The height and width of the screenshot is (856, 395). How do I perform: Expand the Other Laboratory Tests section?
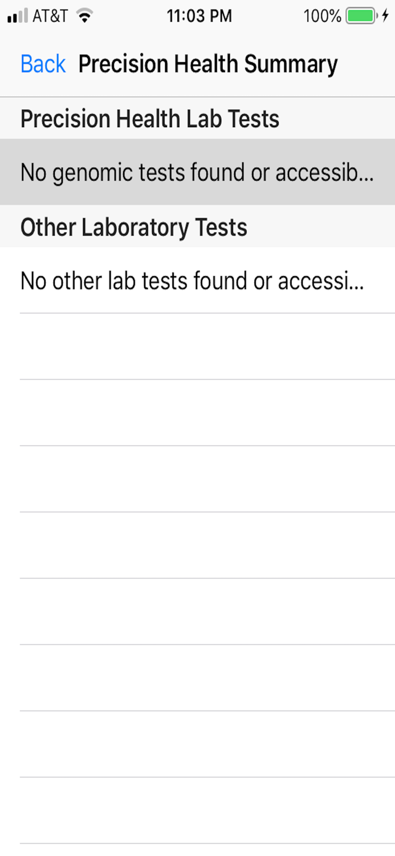click(133, 227)
